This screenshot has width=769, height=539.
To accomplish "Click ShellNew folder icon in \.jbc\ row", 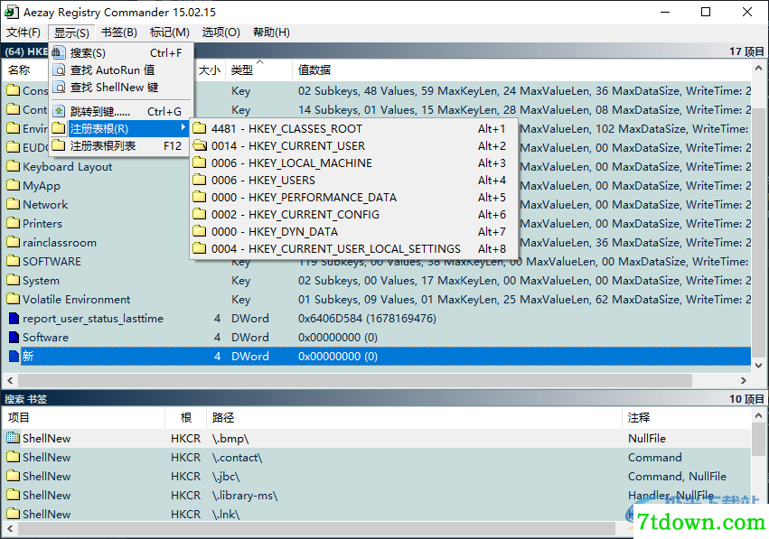I will (x=14, y=477).
